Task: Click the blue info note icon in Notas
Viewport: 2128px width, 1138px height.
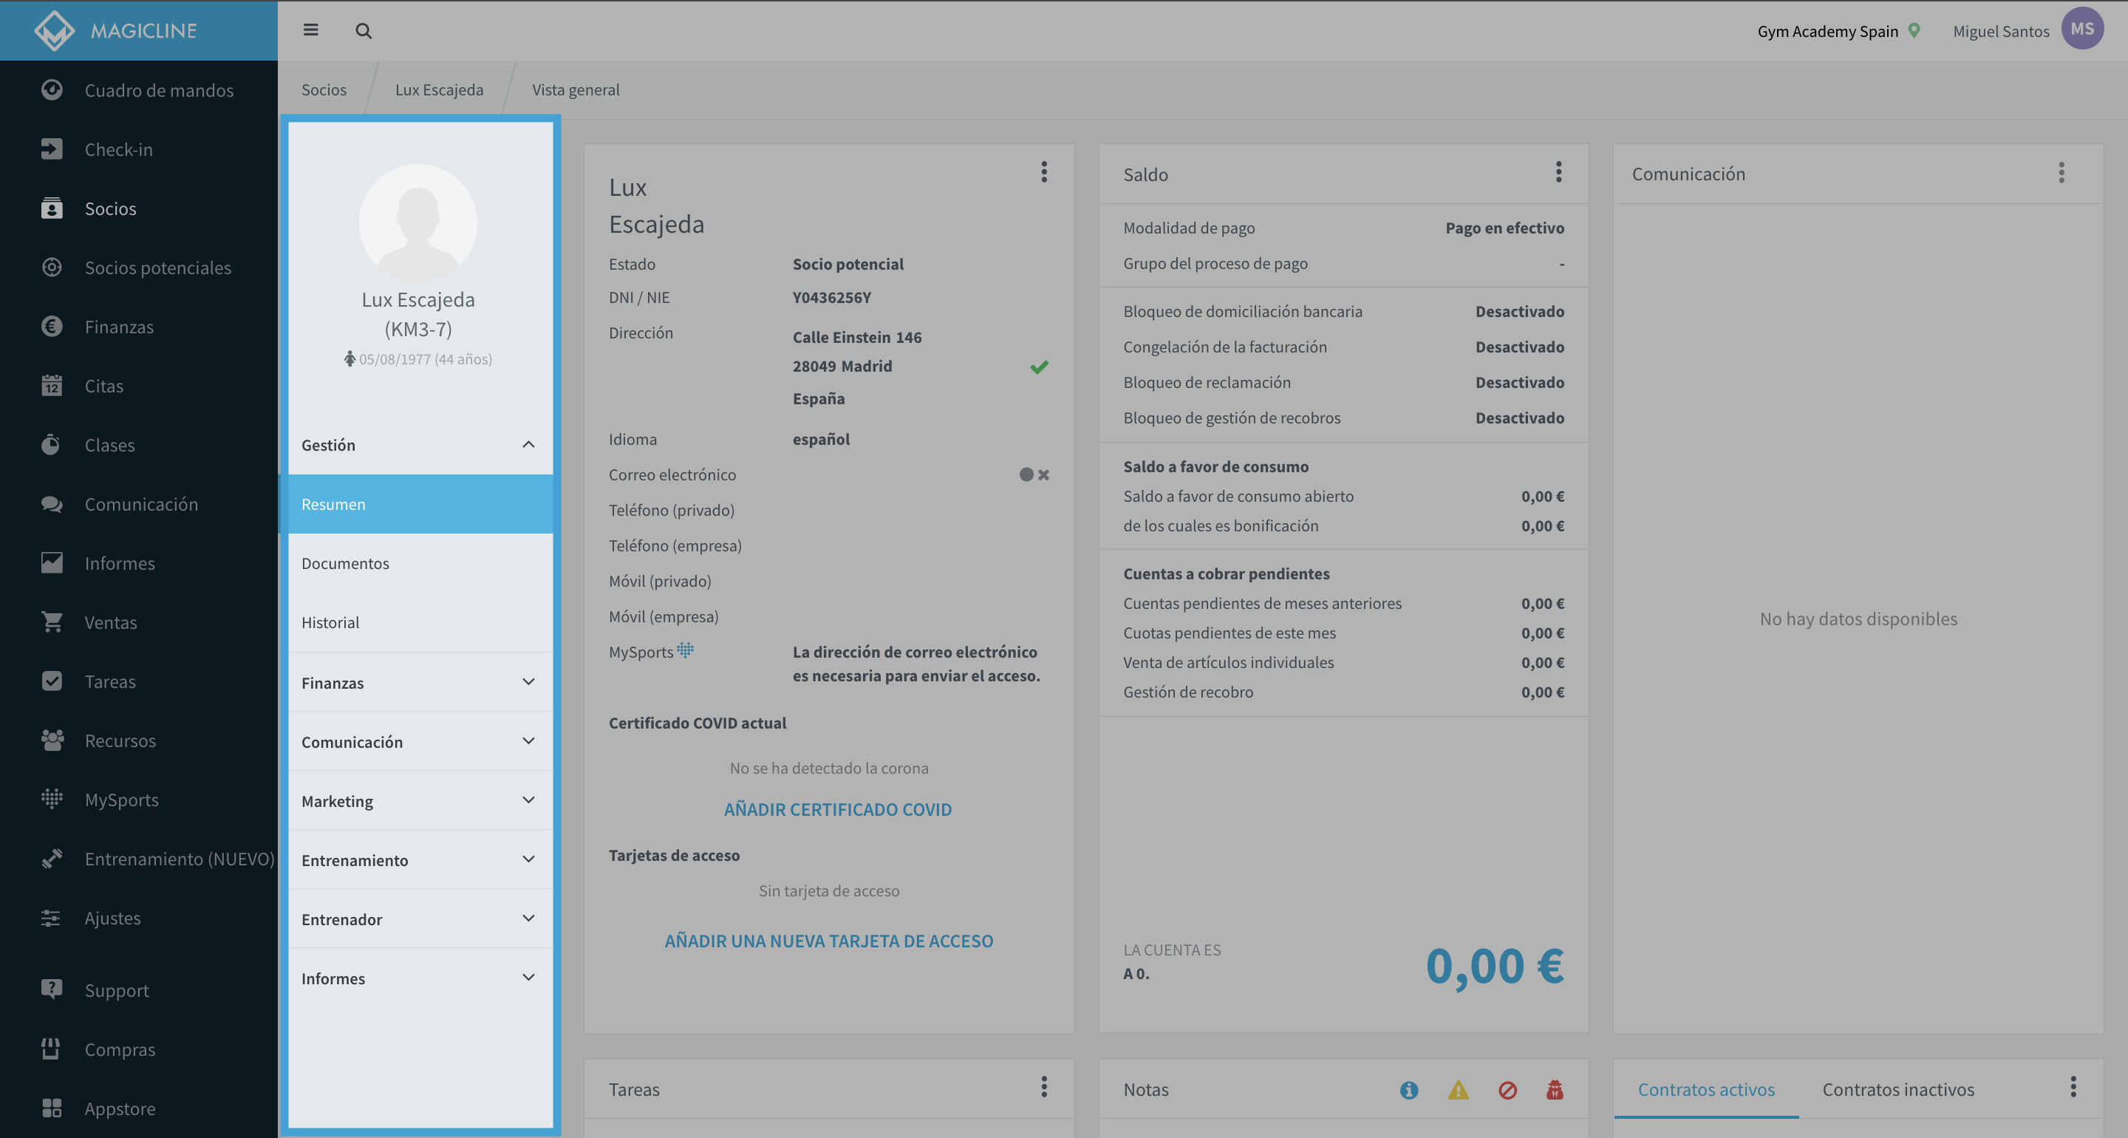Action: (x=1409, y=1090)
